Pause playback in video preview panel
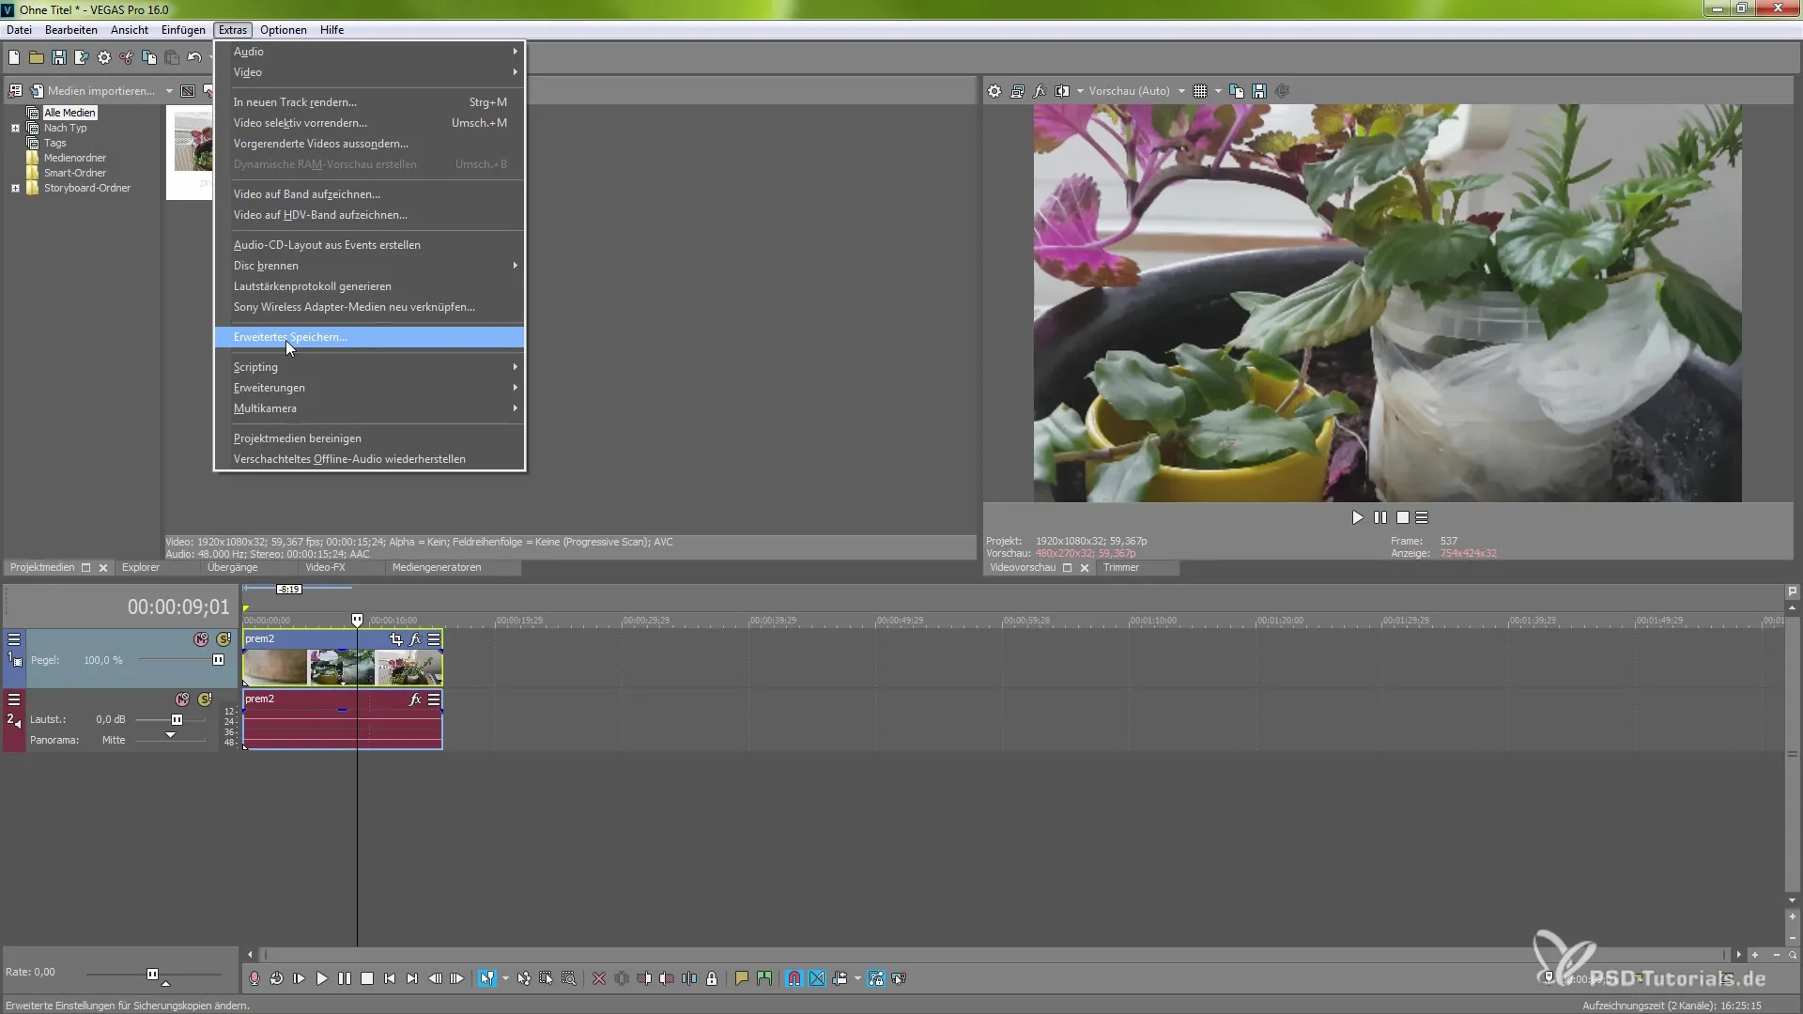 (x=1379, y=517)
